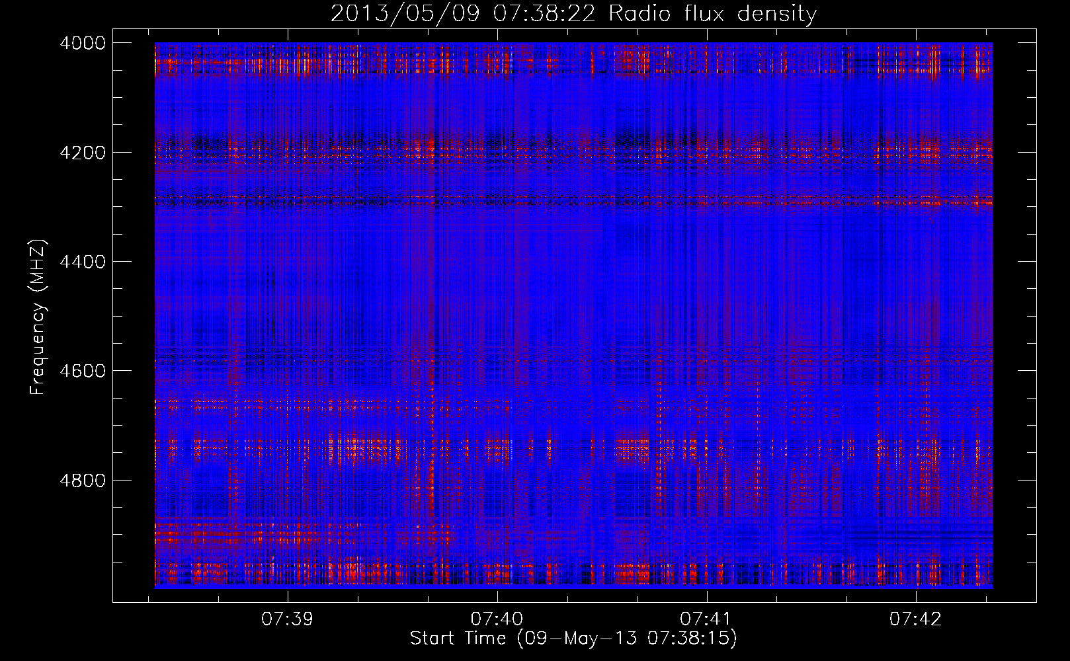Click the 07:42 time axis label
Viewport: 1070px width, 661px height.
tap(915, 619)
